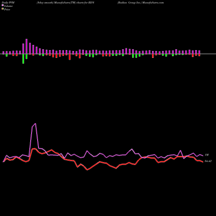This screenshot has width=216, height=216.
Task: Click the Price legend swatch
Action: (3, 9)
